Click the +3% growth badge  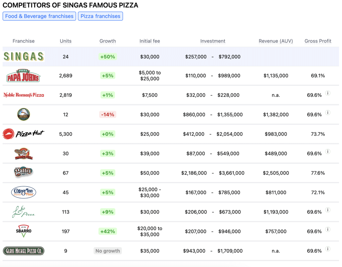[x=108, y=153]
